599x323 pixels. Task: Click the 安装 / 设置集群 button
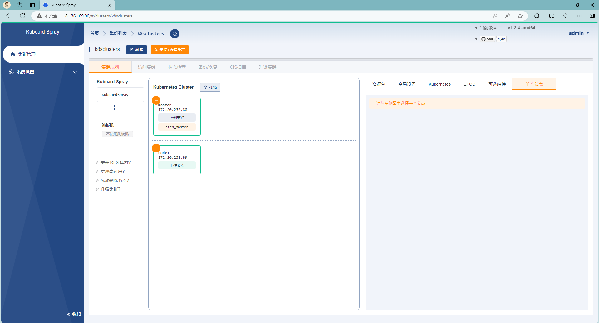pyautogui.click(x=170, y=50)
